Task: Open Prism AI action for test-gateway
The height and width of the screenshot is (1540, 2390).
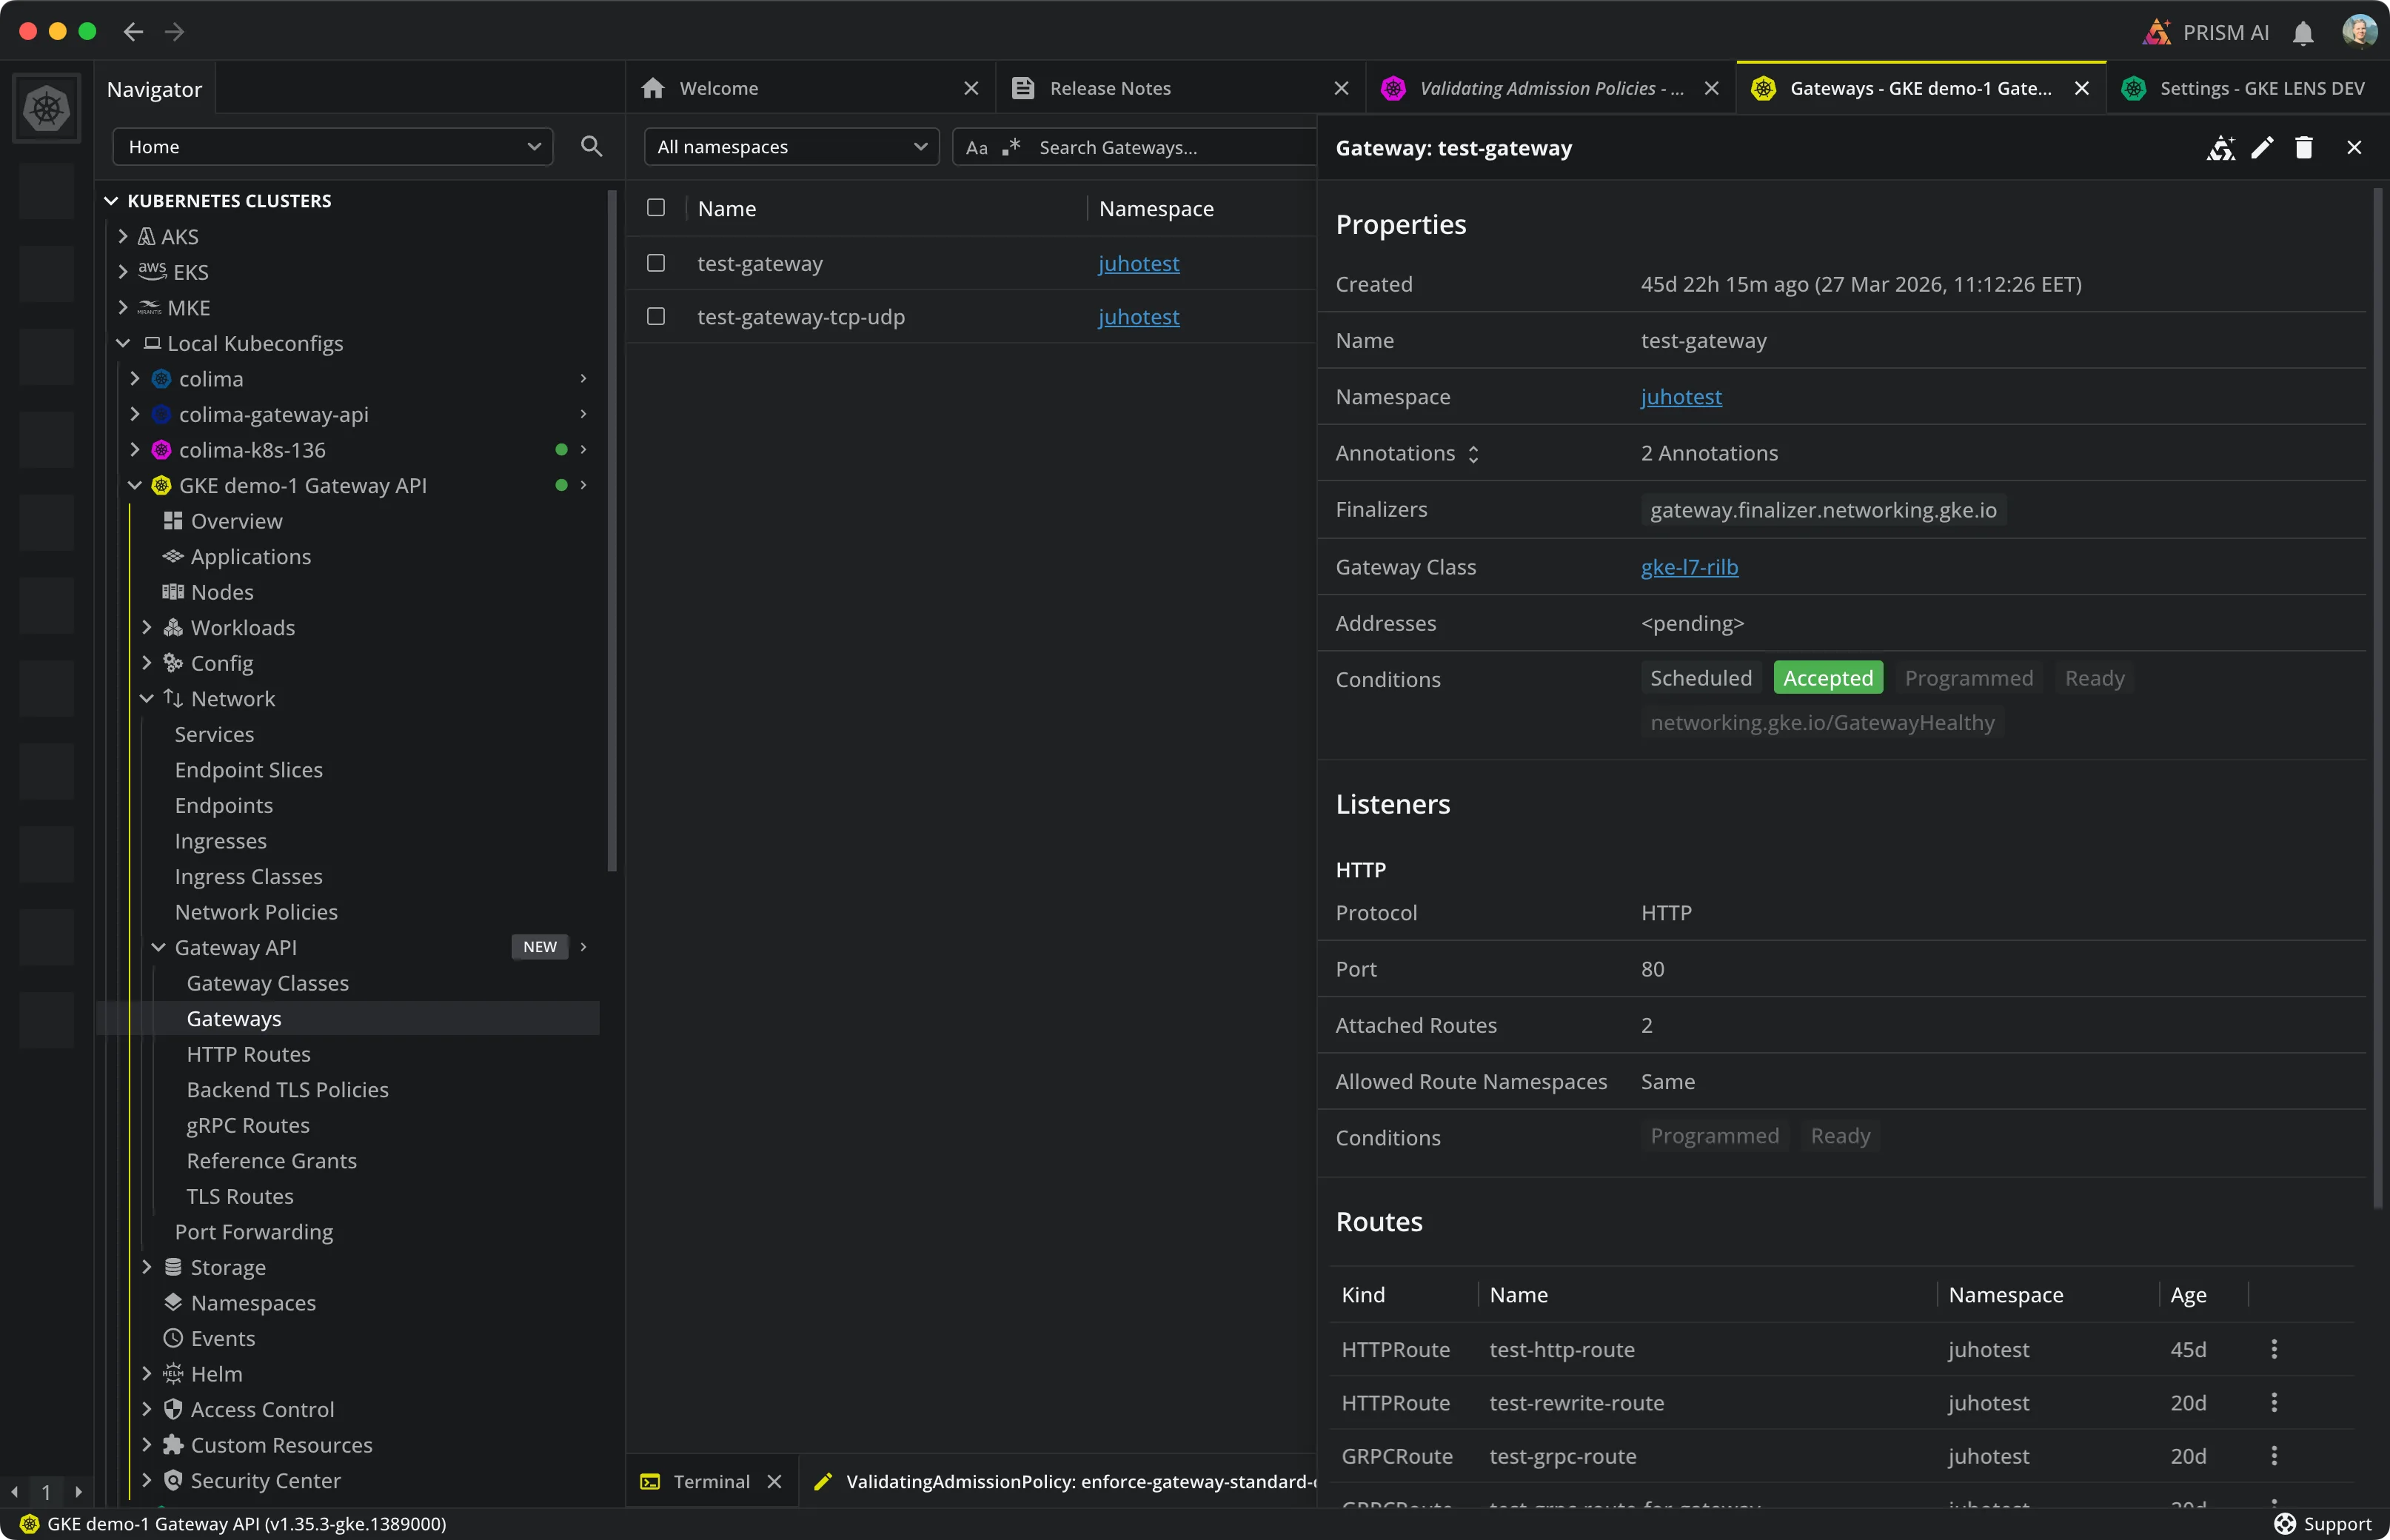Action: (2221, 148)
